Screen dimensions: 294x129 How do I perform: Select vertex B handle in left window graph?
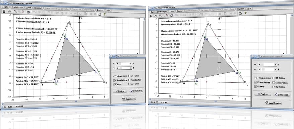40,82
